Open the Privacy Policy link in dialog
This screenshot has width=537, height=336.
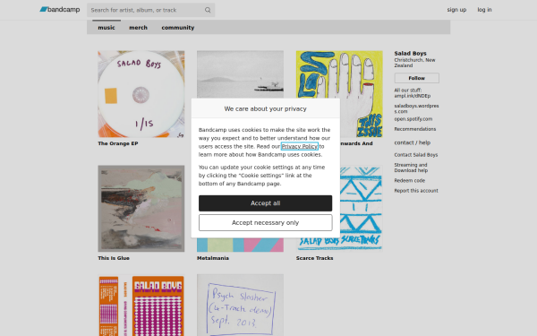(x=300, y=146)
